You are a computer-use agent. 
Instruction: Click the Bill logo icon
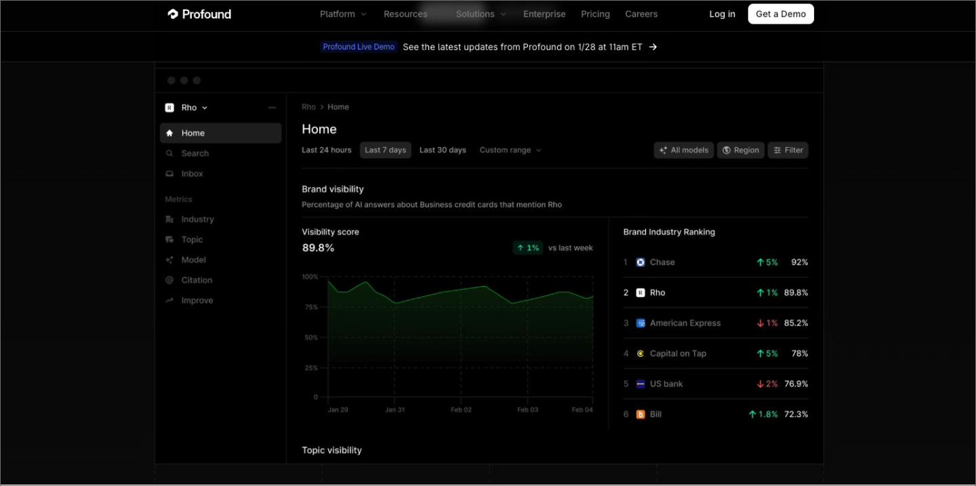coord(640,414)
